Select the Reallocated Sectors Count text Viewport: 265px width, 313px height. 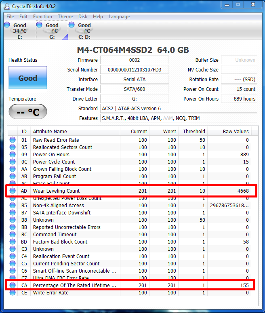click(63, 147)
